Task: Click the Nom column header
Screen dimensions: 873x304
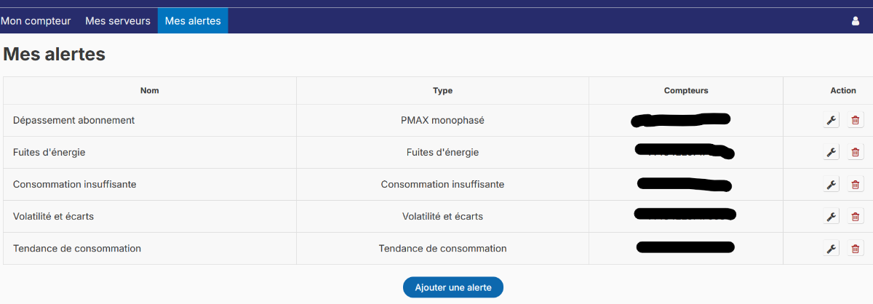Action: tap(150, 91)
